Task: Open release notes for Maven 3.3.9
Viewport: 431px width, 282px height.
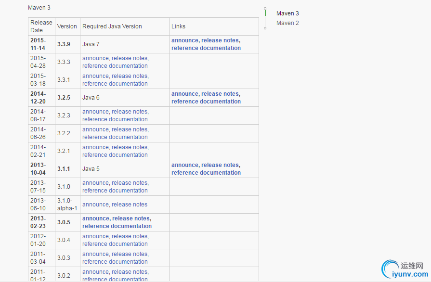Action: (x=220, y=40)
